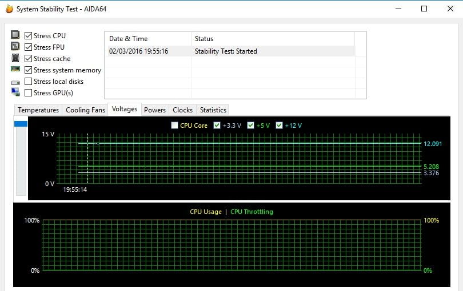Click the CPU Usage graph label

coord(206,212)
